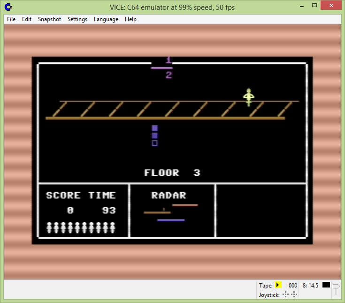The width and height of the screenshot is (345, 303).
Task: Click the yellow tape play indicator
Action: click(278, 285)
